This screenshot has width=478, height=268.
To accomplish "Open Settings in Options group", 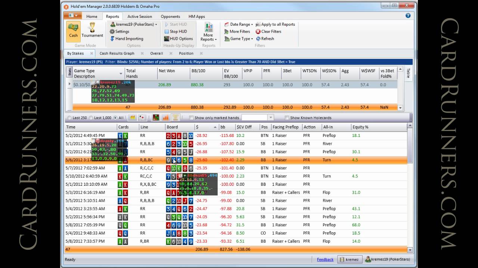I will pyautogui.click(x=119, y=32).
